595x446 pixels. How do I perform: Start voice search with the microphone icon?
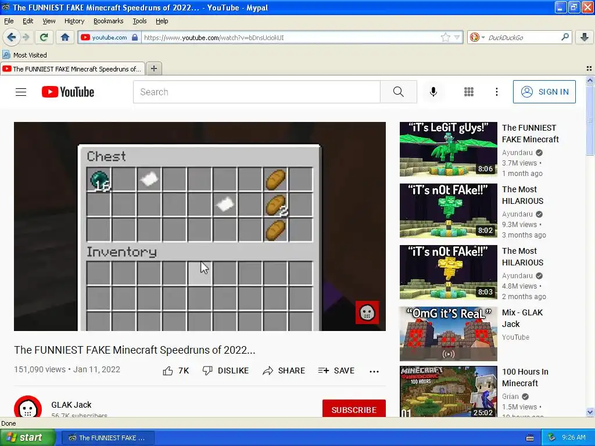(x=433, y=92)
